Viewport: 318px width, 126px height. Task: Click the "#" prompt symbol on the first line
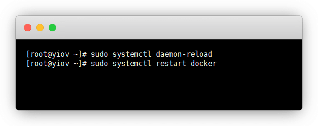point(84,54)
